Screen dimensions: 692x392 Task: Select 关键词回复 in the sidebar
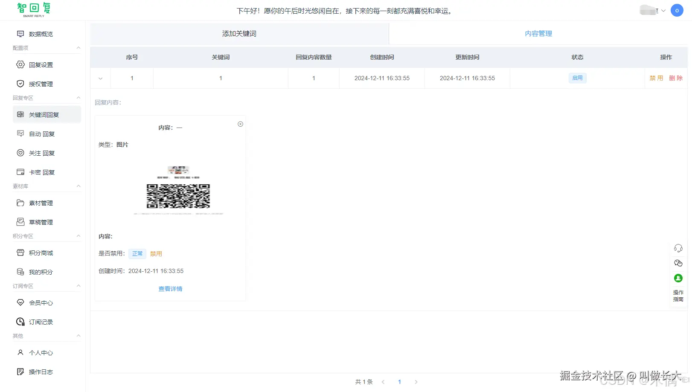click(x=43, y=114)
